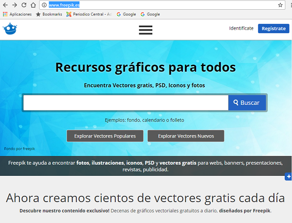View site info icon in address bar

pyautogui.click(x=44, y=5)
